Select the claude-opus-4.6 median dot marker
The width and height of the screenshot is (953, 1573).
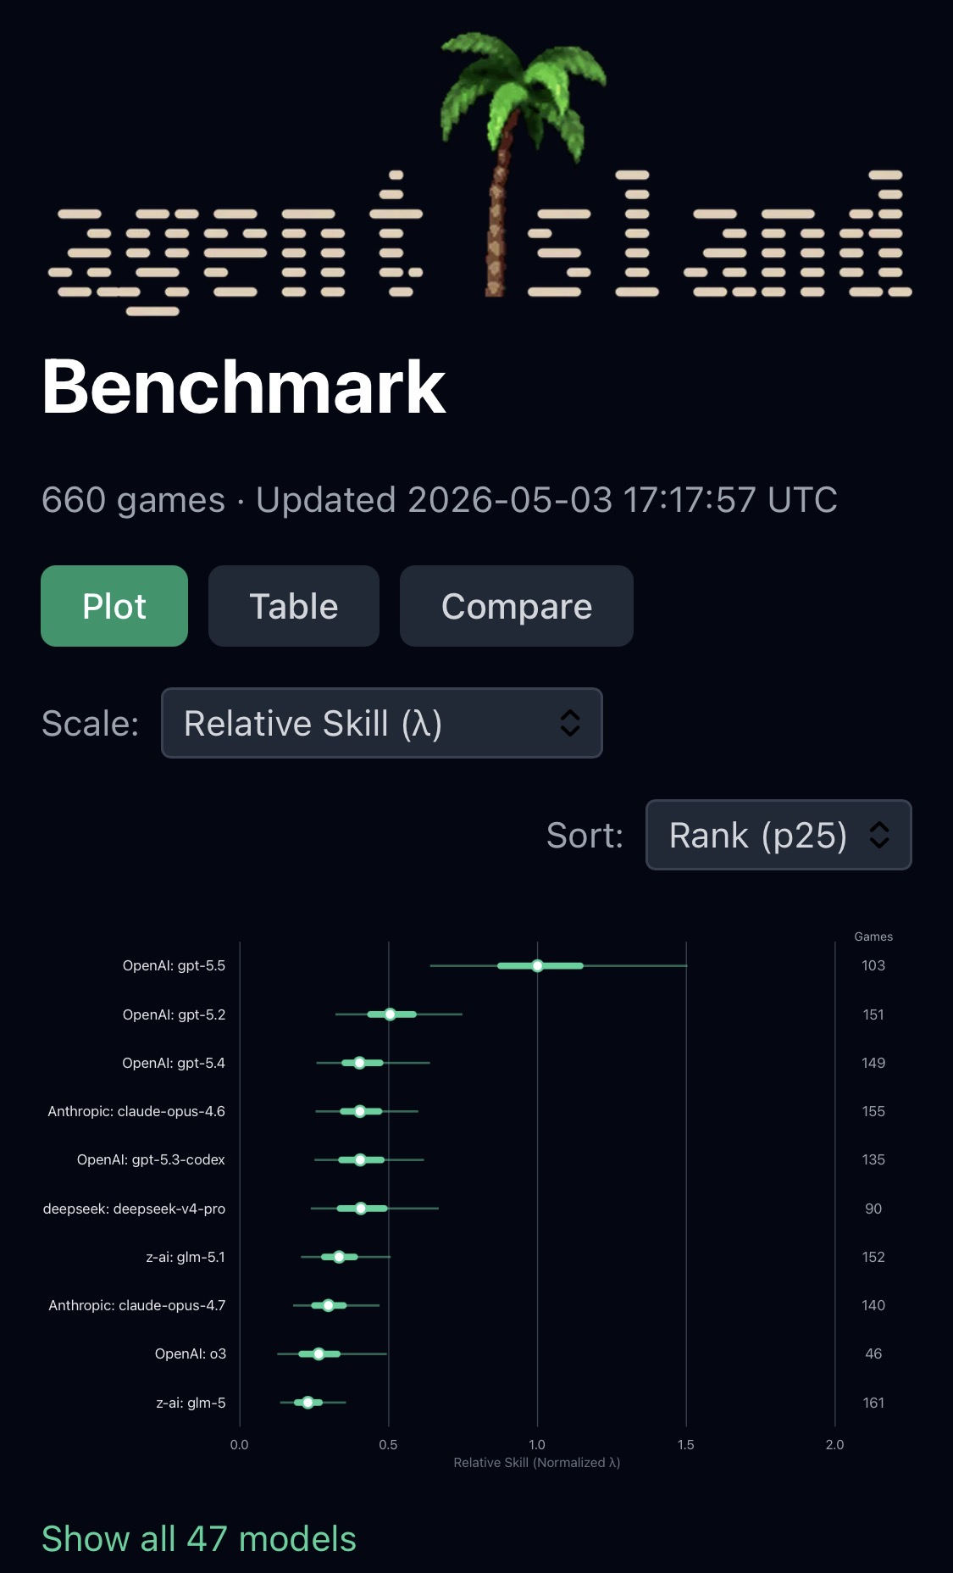coord(360,1111)
